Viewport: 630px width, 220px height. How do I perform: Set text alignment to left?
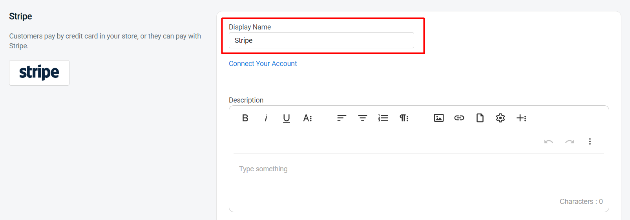point(342,118)
